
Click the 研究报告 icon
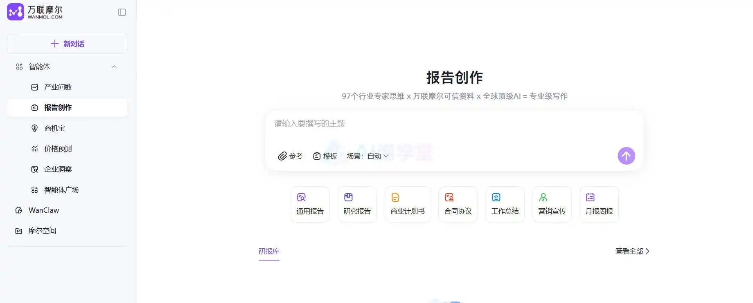348,197
